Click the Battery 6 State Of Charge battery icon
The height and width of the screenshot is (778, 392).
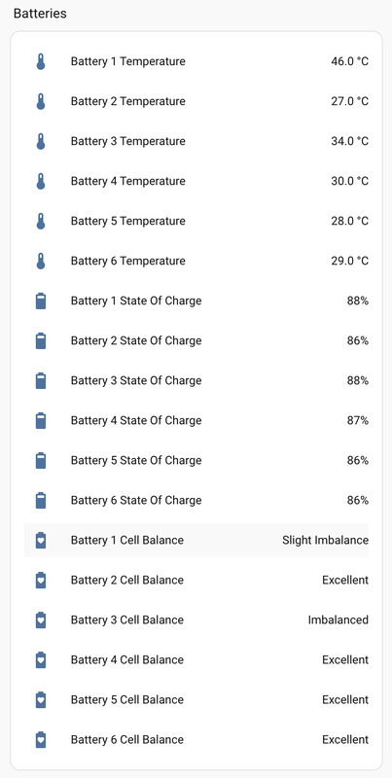click(x=41, y=500)
